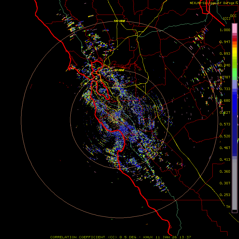Click the 50 NMI range ring label

click(119, 70)
